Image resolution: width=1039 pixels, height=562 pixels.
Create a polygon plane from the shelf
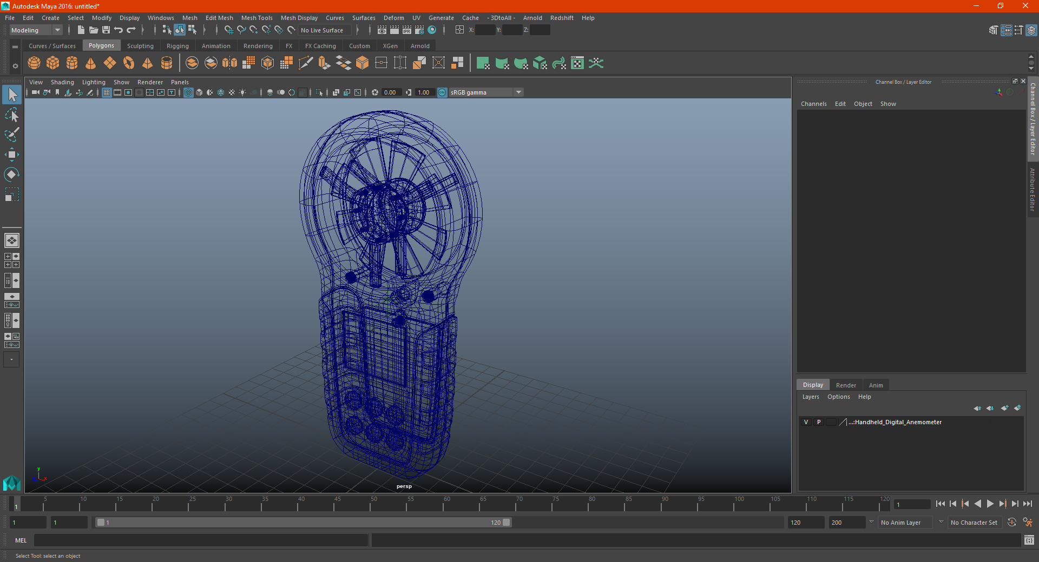(110, 63)
